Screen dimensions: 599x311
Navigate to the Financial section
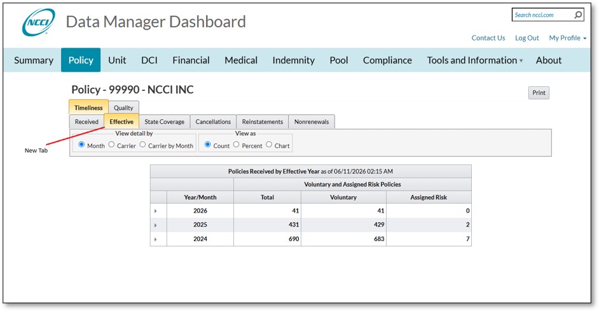(191, 60)
